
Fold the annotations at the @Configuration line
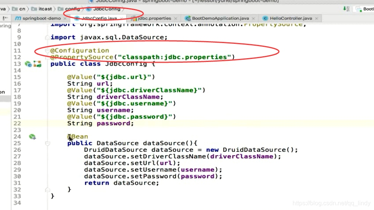point(47,50)
